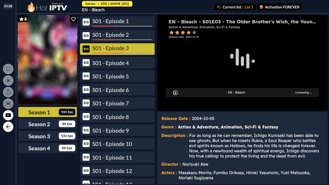Click the actors list starting with Masakazu Morita
329x185 pixels.
pyautogui.click(x=244, y=175)
